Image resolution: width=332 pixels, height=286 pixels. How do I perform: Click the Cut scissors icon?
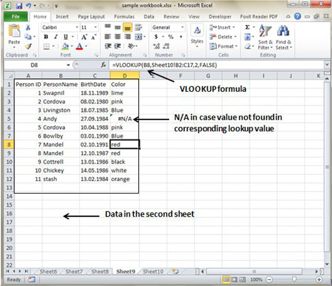[x=28, y=27]
